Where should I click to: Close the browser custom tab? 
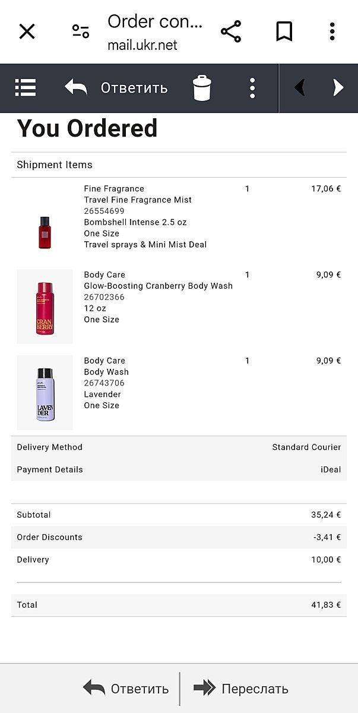pyautogui.click(x=27, y=31)
